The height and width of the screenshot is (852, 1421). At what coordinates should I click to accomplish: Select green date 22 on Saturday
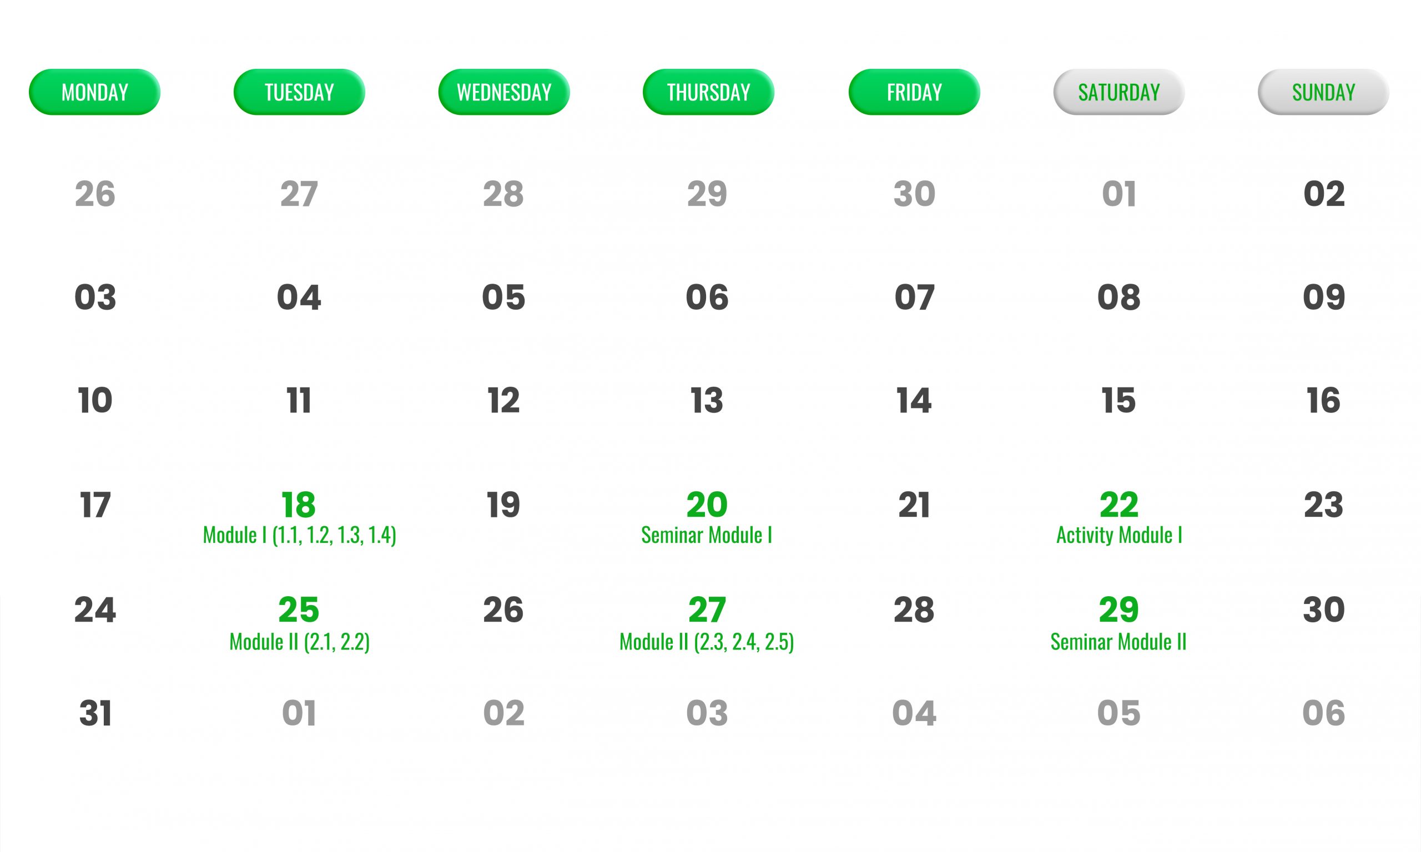click(x=1119, y=505)
